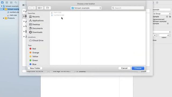
Task: Collapse the selected fstream example group folder
Action: 3,9
